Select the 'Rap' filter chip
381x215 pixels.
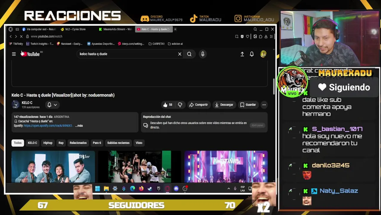61,143
